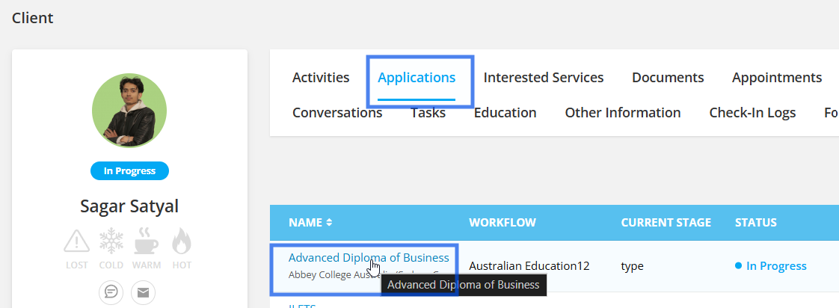The width and height of the screenshot is (839, 308).
Task: Switch to the Tasks tab
Action: (428, 113)
